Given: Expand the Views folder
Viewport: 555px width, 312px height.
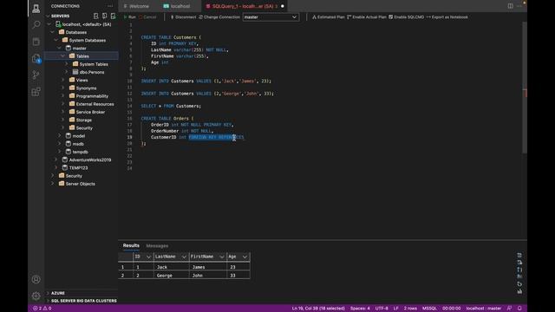Looking at the screenshot, I should (x=63, y=80).
